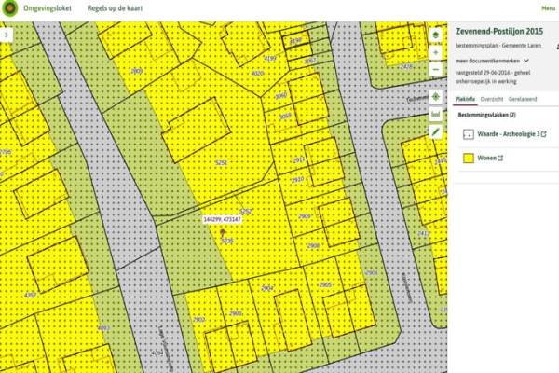Select the Plekinfo tab
This screenshot has height=373, width=559.
(x=464, y=97)
